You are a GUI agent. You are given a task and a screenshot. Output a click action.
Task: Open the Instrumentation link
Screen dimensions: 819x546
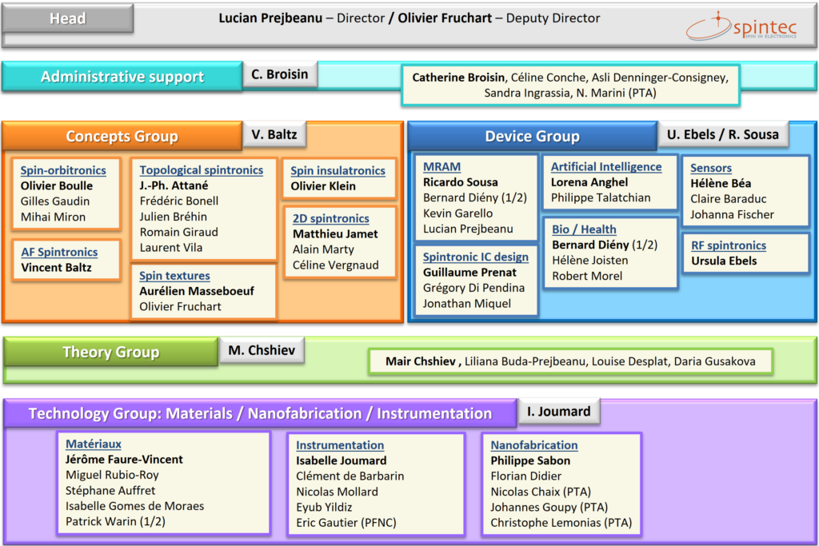340,445
